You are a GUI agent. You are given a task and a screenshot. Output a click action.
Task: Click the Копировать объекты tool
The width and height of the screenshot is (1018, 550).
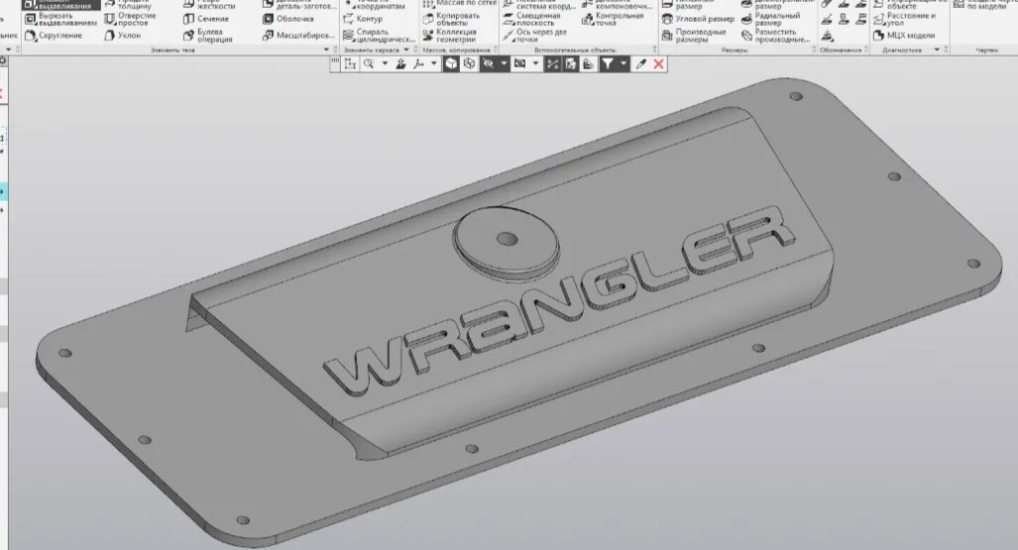(451, 19)
